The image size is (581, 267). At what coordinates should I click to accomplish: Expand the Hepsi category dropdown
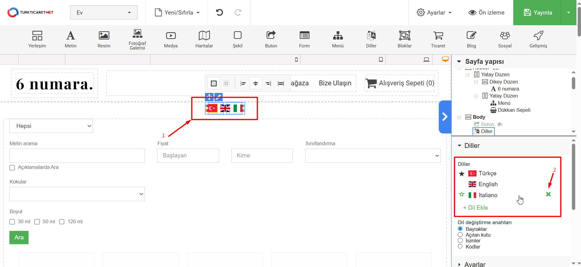point(51,126)
